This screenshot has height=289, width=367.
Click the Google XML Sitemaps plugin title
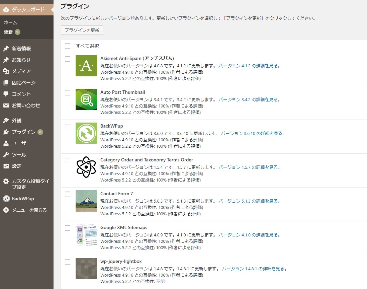pos(124,227)
